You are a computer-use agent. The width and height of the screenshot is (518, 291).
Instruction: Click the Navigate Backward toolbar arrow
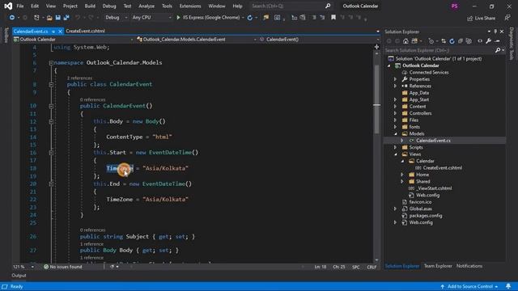point(12,18)
